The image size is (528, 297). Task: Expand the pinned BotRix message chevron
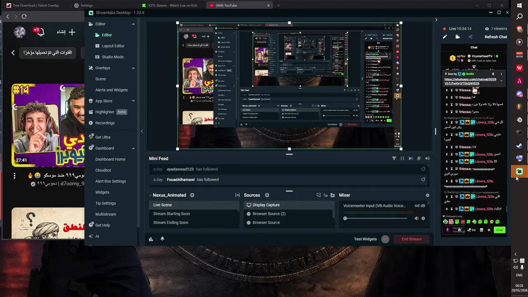[x=501, y=81]
